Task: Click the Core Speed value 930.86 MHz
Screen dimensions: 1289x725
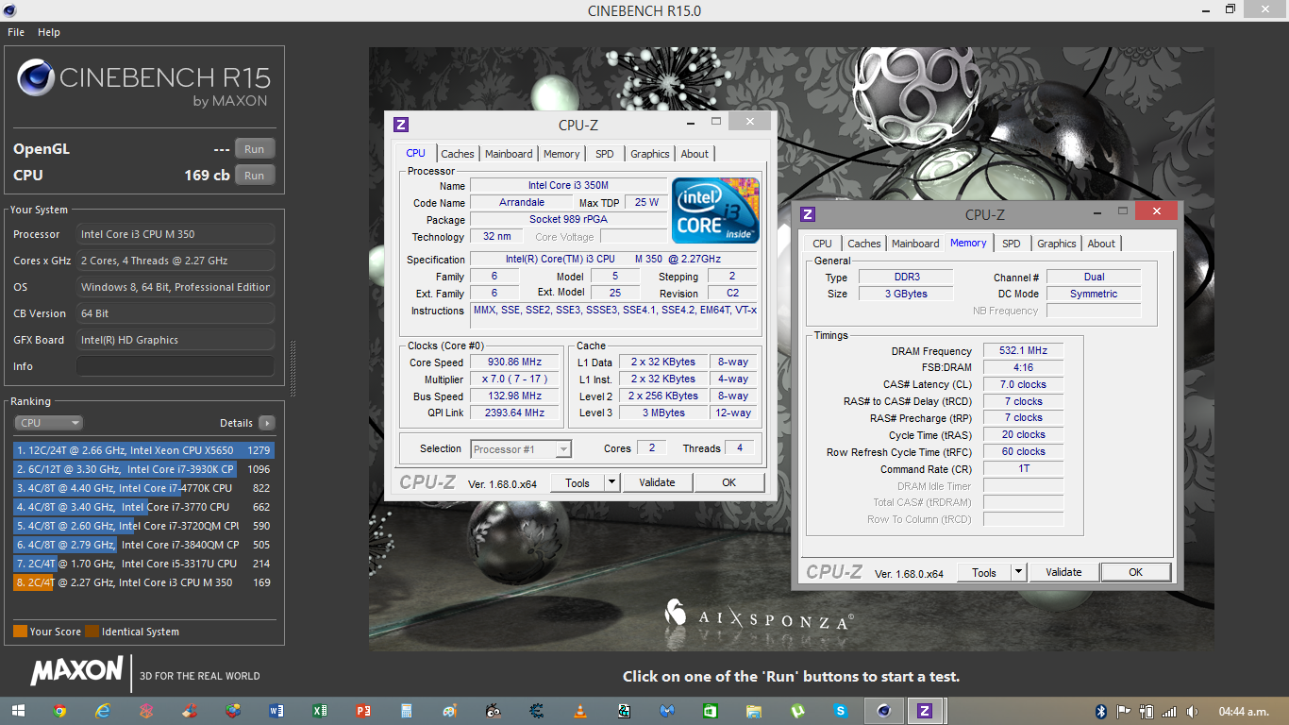Action: click(x=515, y=362)
